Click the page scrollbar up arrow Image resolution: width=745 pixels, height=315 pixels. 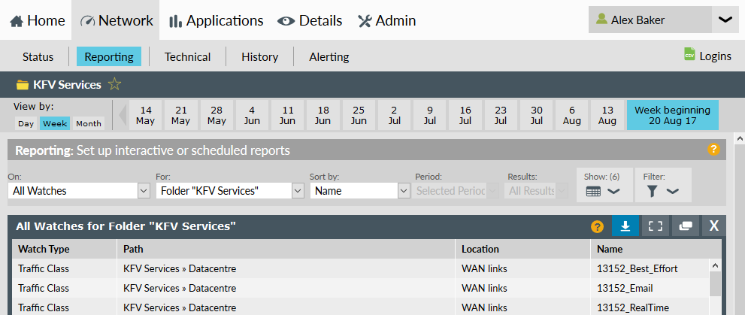[x=740, y=139]
